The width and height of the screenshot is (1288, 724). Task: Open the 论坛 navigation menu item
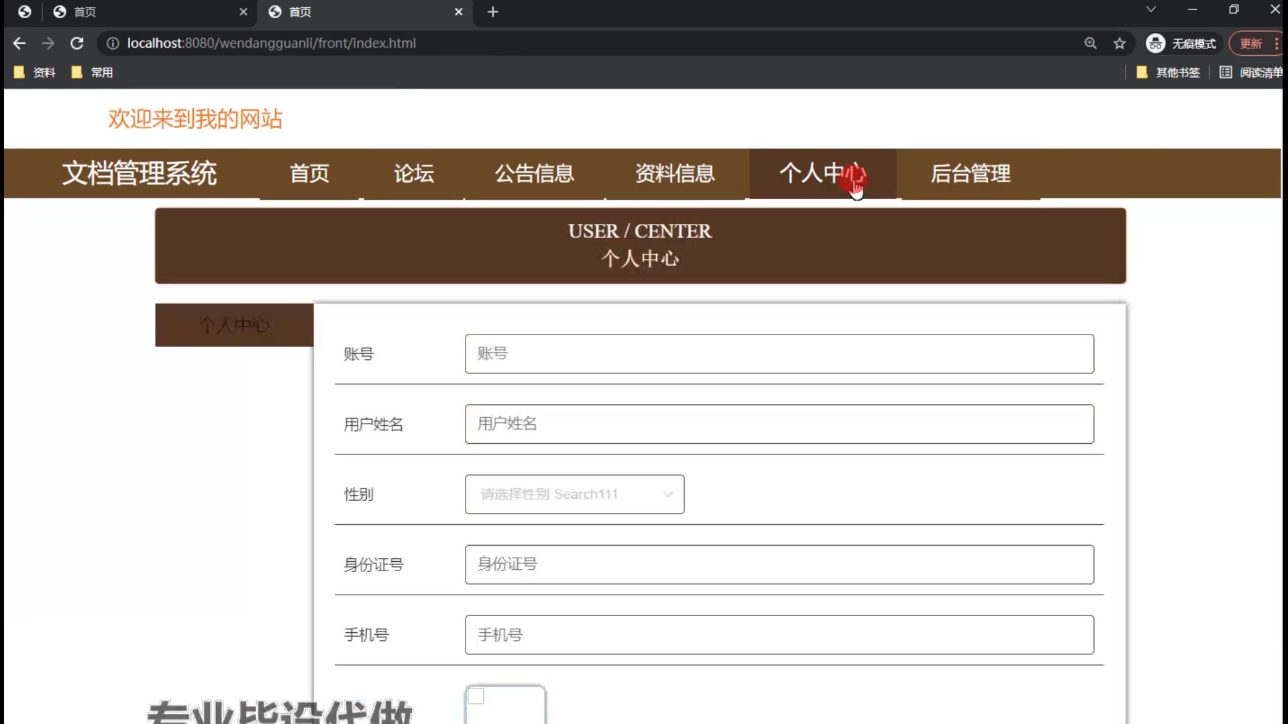413,174
